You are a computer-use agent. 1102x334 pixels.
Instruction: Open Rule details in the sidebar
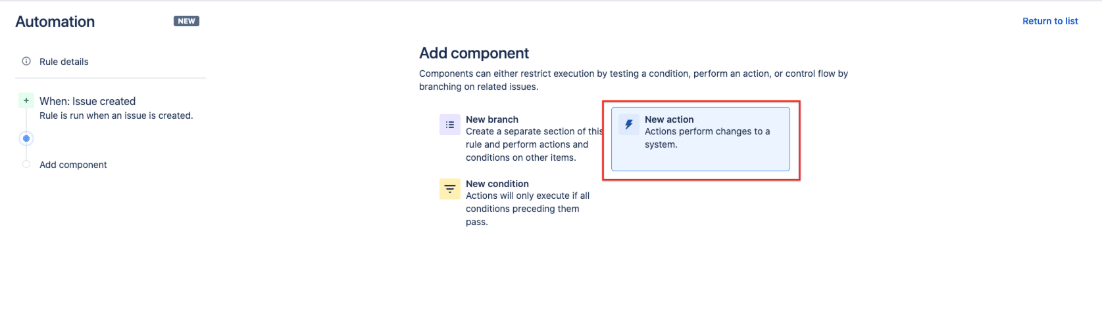[x=64, y=62]
